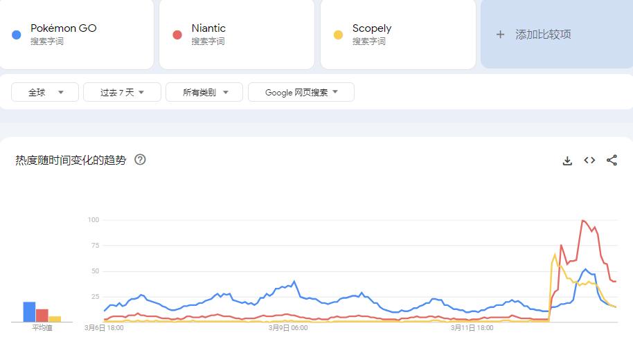Edit the Pokémon GO search term card
This screenshot has width=633, height=346.
tap(76, 35)
